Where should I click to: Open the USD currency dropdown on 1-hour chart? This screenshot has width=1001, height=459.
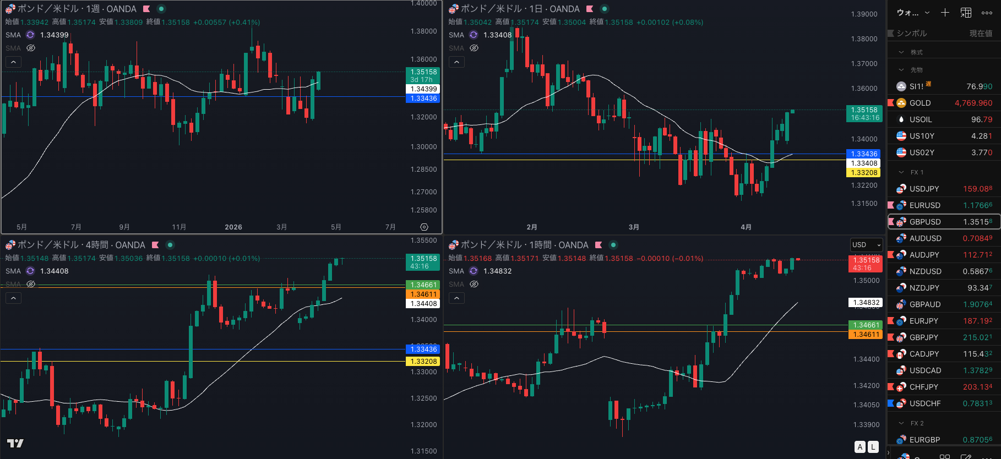tap(866, 245)
